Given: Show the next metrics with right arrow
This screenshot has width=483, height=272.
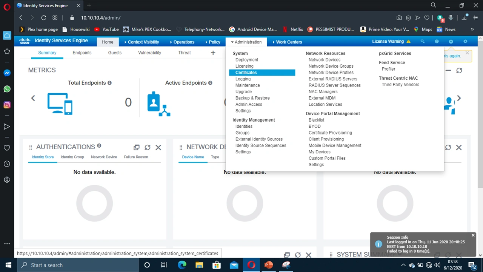Looking at the screenshot, I should [x=459, y=98].
